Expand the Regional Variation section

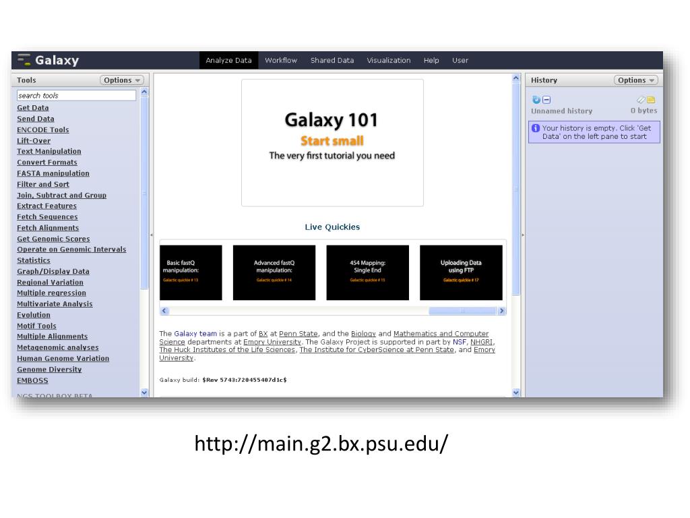(50, 283)
